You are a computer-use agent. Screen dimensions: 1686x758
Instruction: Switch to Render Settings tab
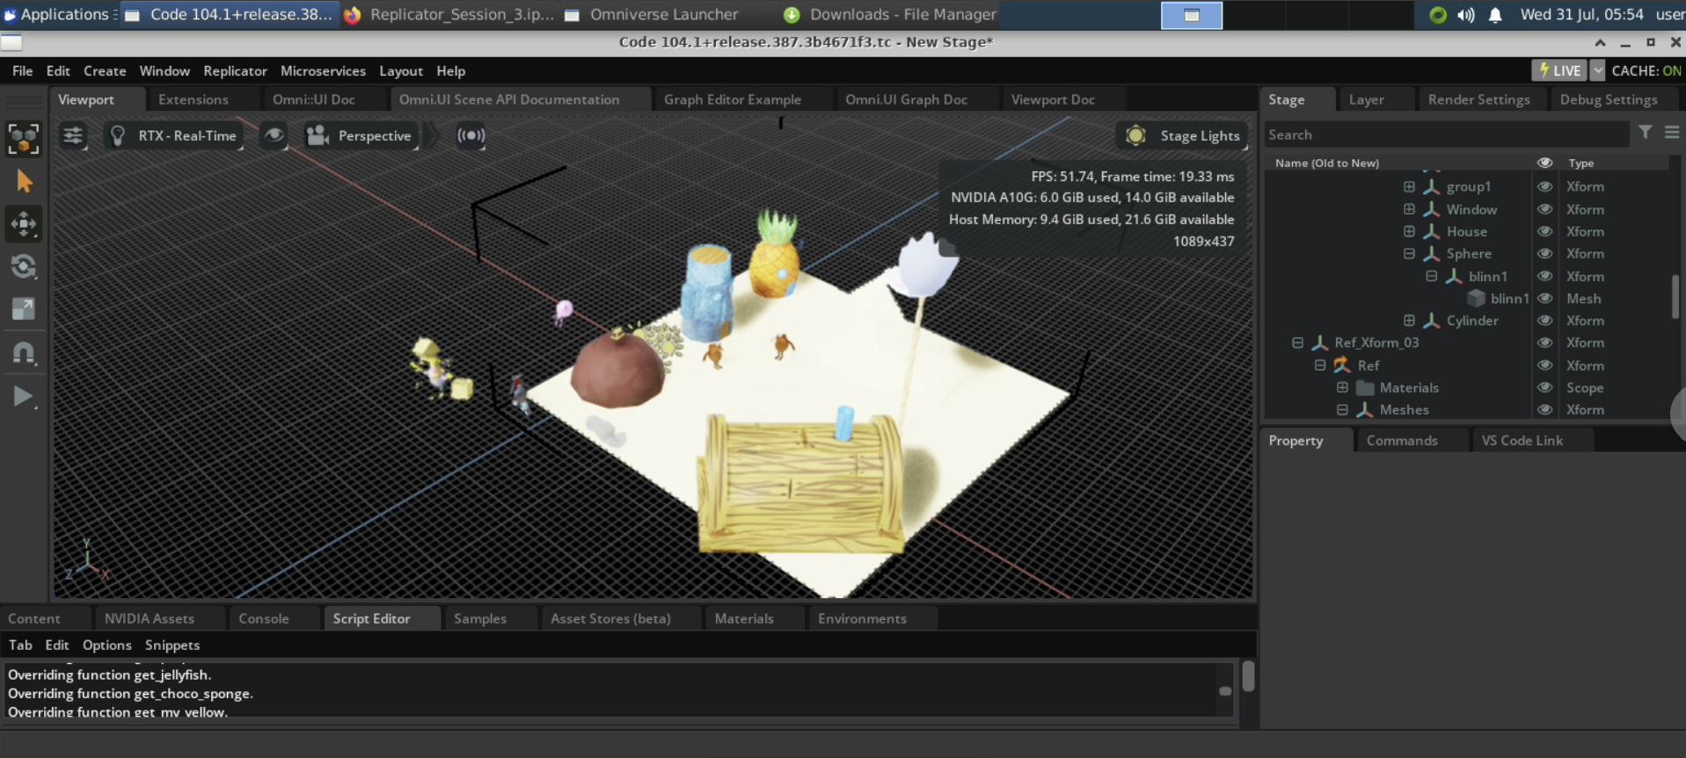1478,99
